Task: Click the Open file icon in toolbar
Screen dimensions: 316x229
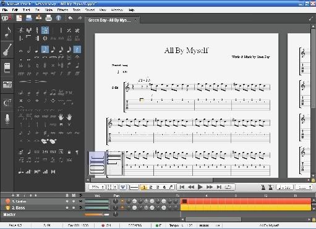Action: pyautogui.click(x=29, y=18)
